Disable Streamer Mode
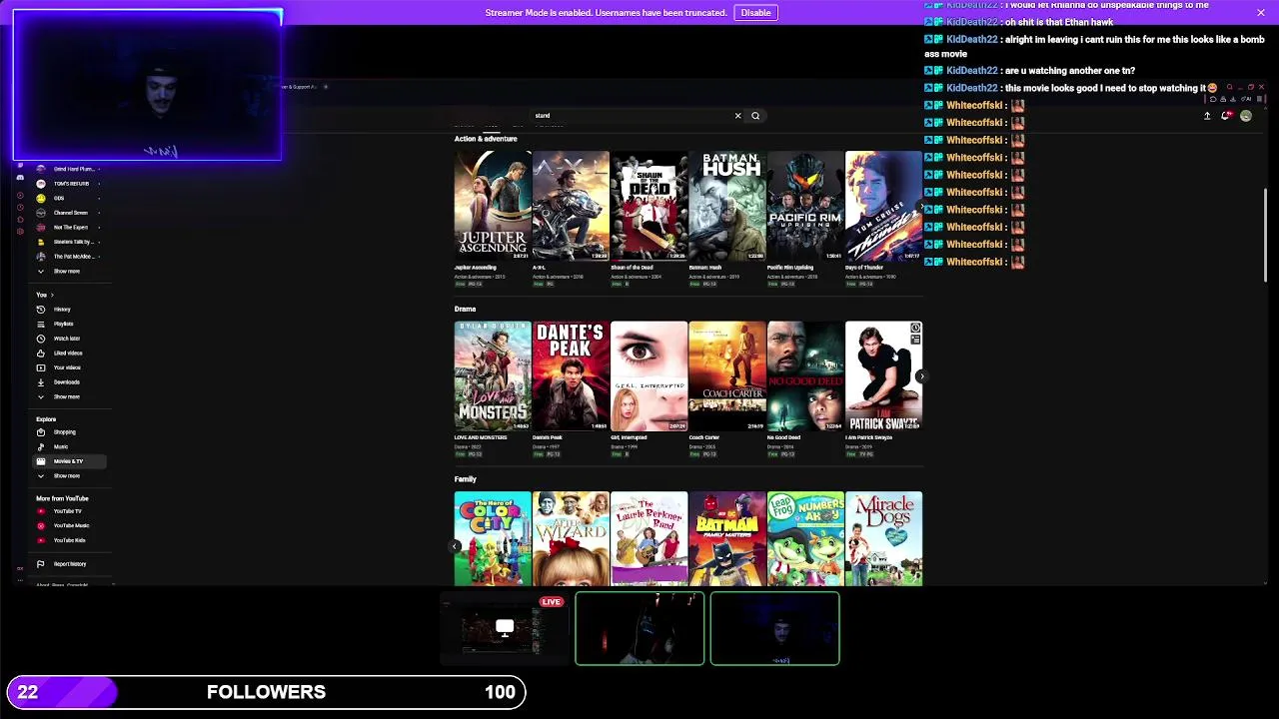Image resolution: width=1279 pixels, height=719 pixels. (x=755, y=13)
